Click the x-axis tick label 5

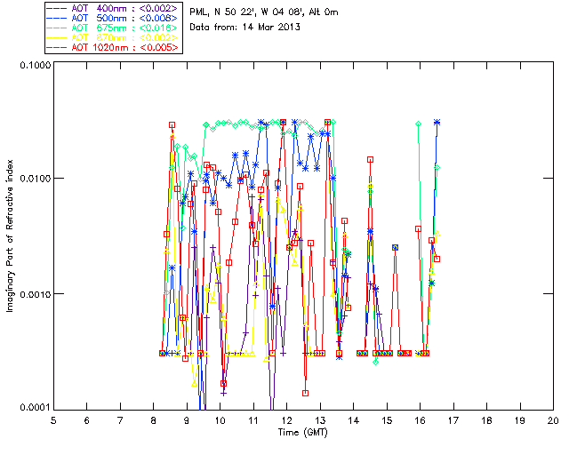[53, 419]
